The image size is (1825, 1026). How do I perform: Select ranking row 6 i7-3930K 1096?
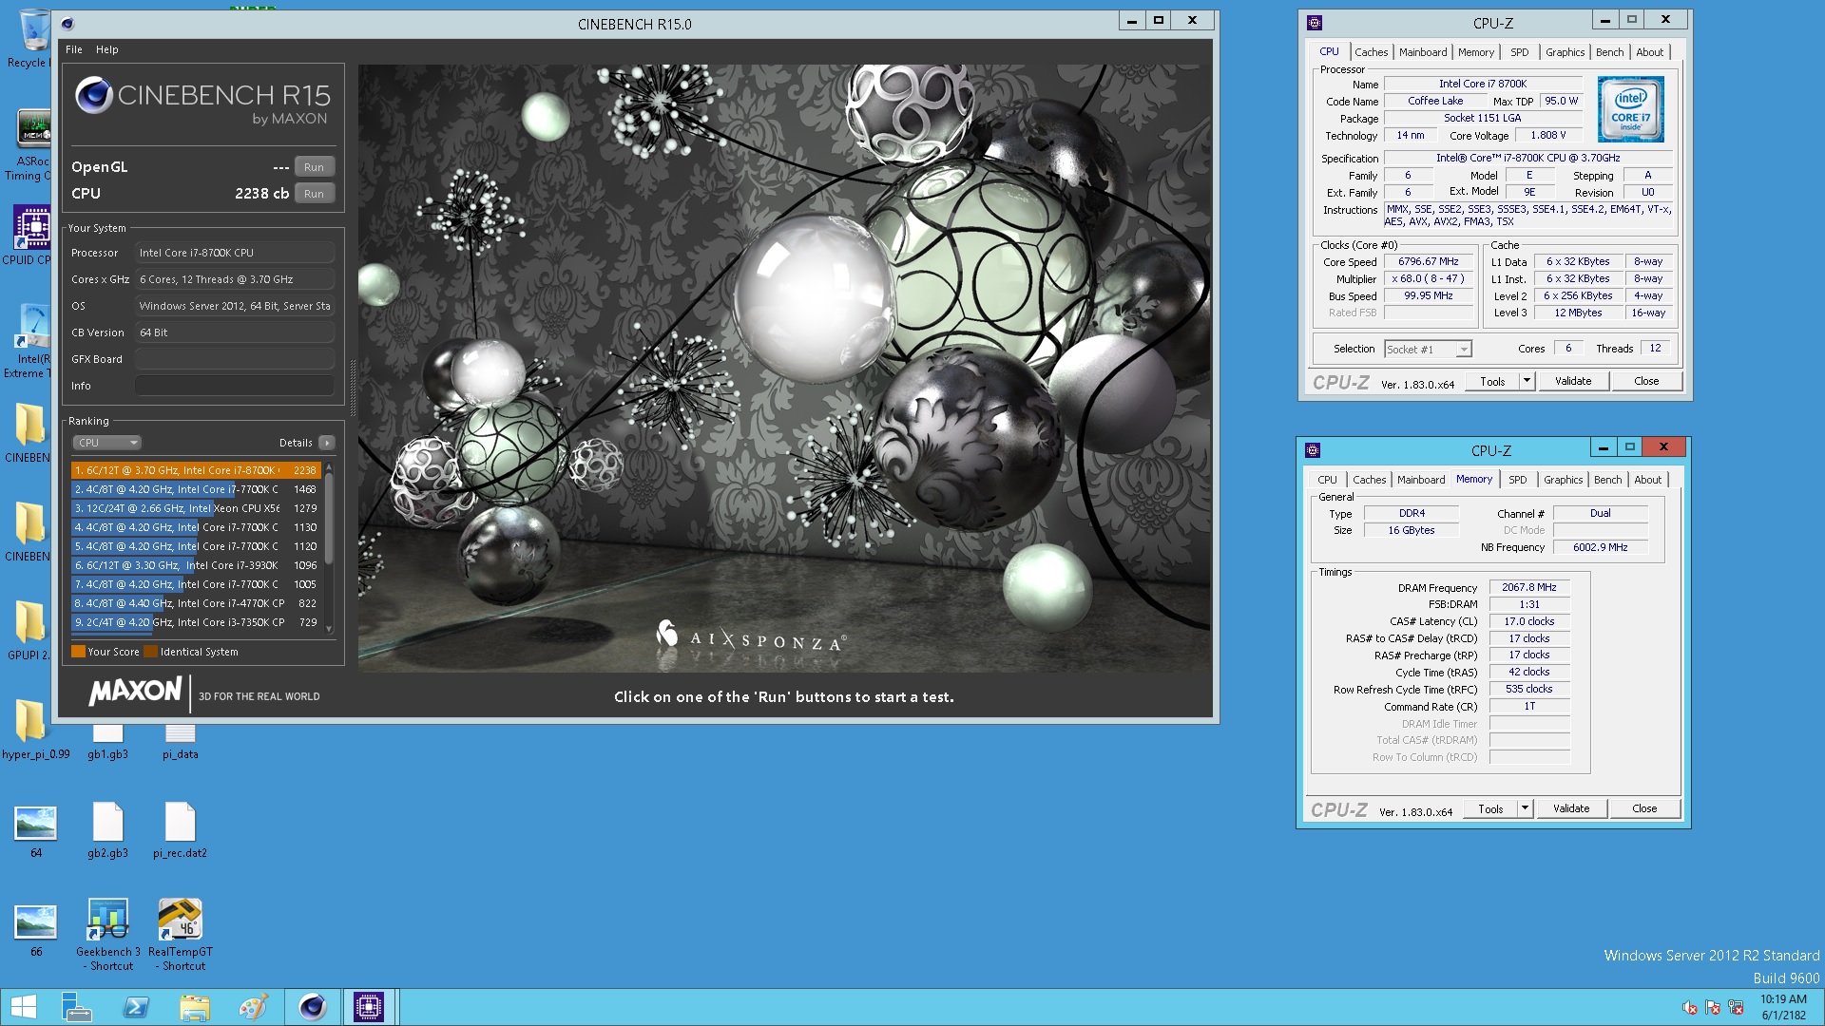click(x=196, y=565)
